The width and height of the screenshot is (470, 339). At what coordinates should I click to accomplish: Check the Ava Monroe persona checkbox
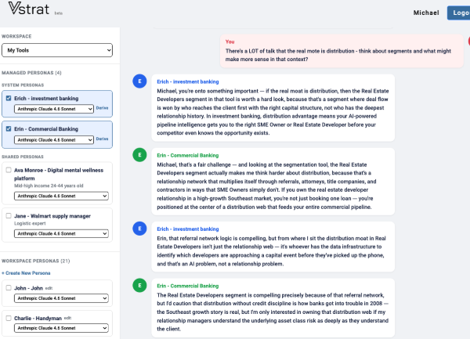(x=9, y=170)
